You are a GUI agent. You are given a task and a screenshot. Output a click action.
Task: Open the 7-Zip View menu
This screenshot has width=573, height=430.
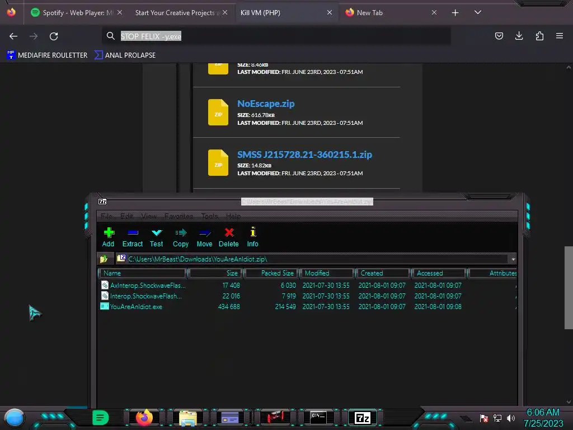(149, 216)
